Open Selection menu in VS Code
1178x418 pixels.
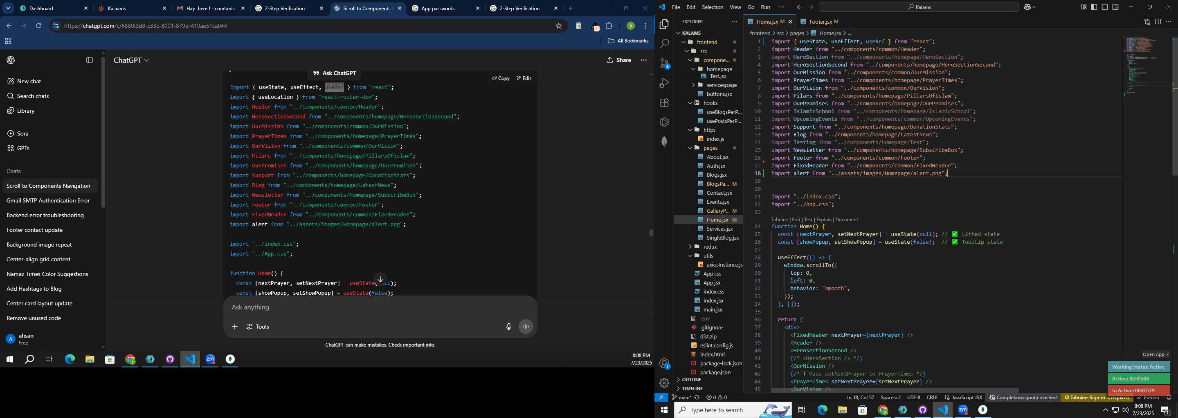click(x=713, y=7)
